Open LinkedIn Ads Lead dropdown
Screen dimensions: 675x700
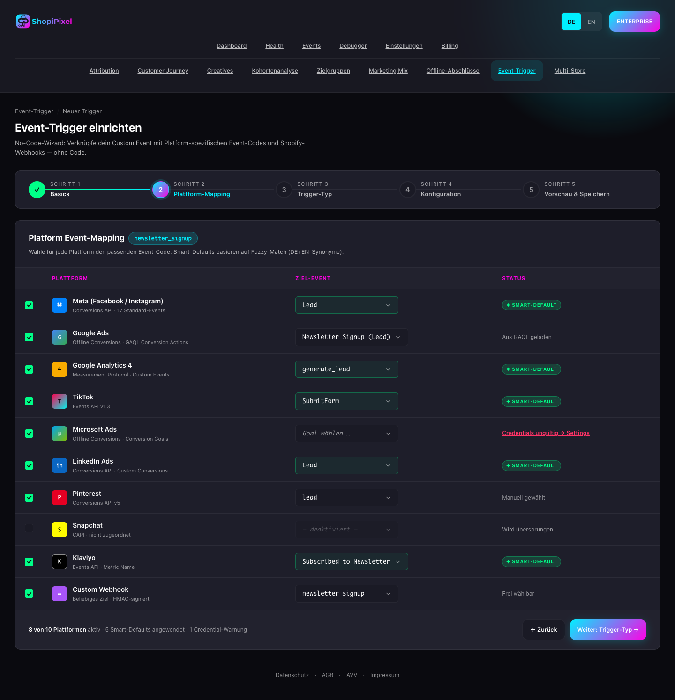tap(347, 465)
